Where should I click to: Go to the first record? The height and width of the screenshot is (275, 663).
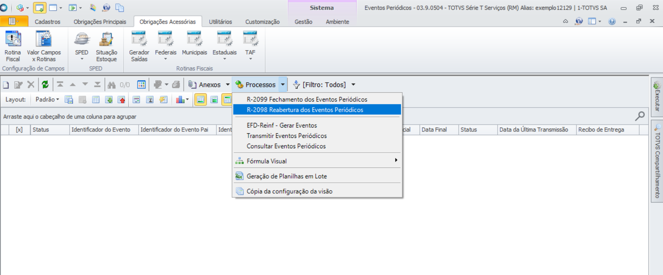click(60, 85)
